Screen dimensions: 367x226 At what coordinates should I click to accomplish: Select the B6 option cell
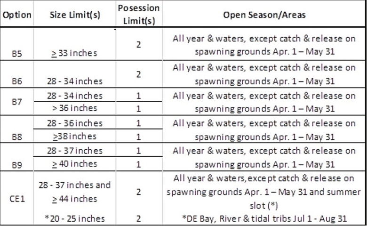[17, 81]
